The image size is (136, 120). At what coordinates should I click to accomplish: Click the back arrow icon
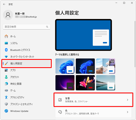click(x=4, y=4)
